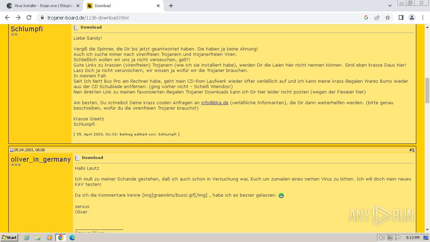
Task: Toggle the browser side panel
Action: 401,17
